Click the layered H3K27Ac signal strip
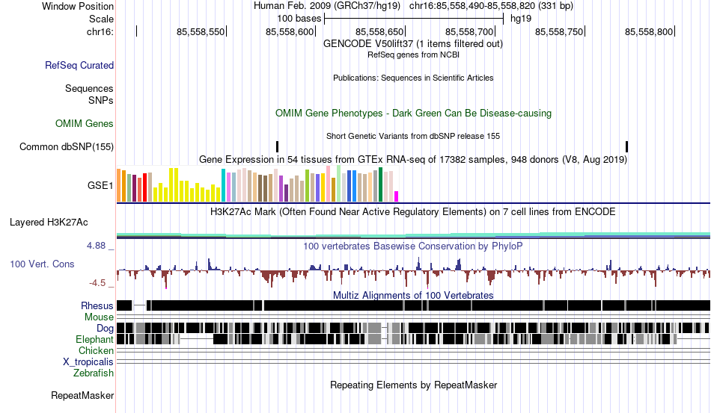Image resolution: width=711 pixels, height=413 pixels. pos(413,235)
